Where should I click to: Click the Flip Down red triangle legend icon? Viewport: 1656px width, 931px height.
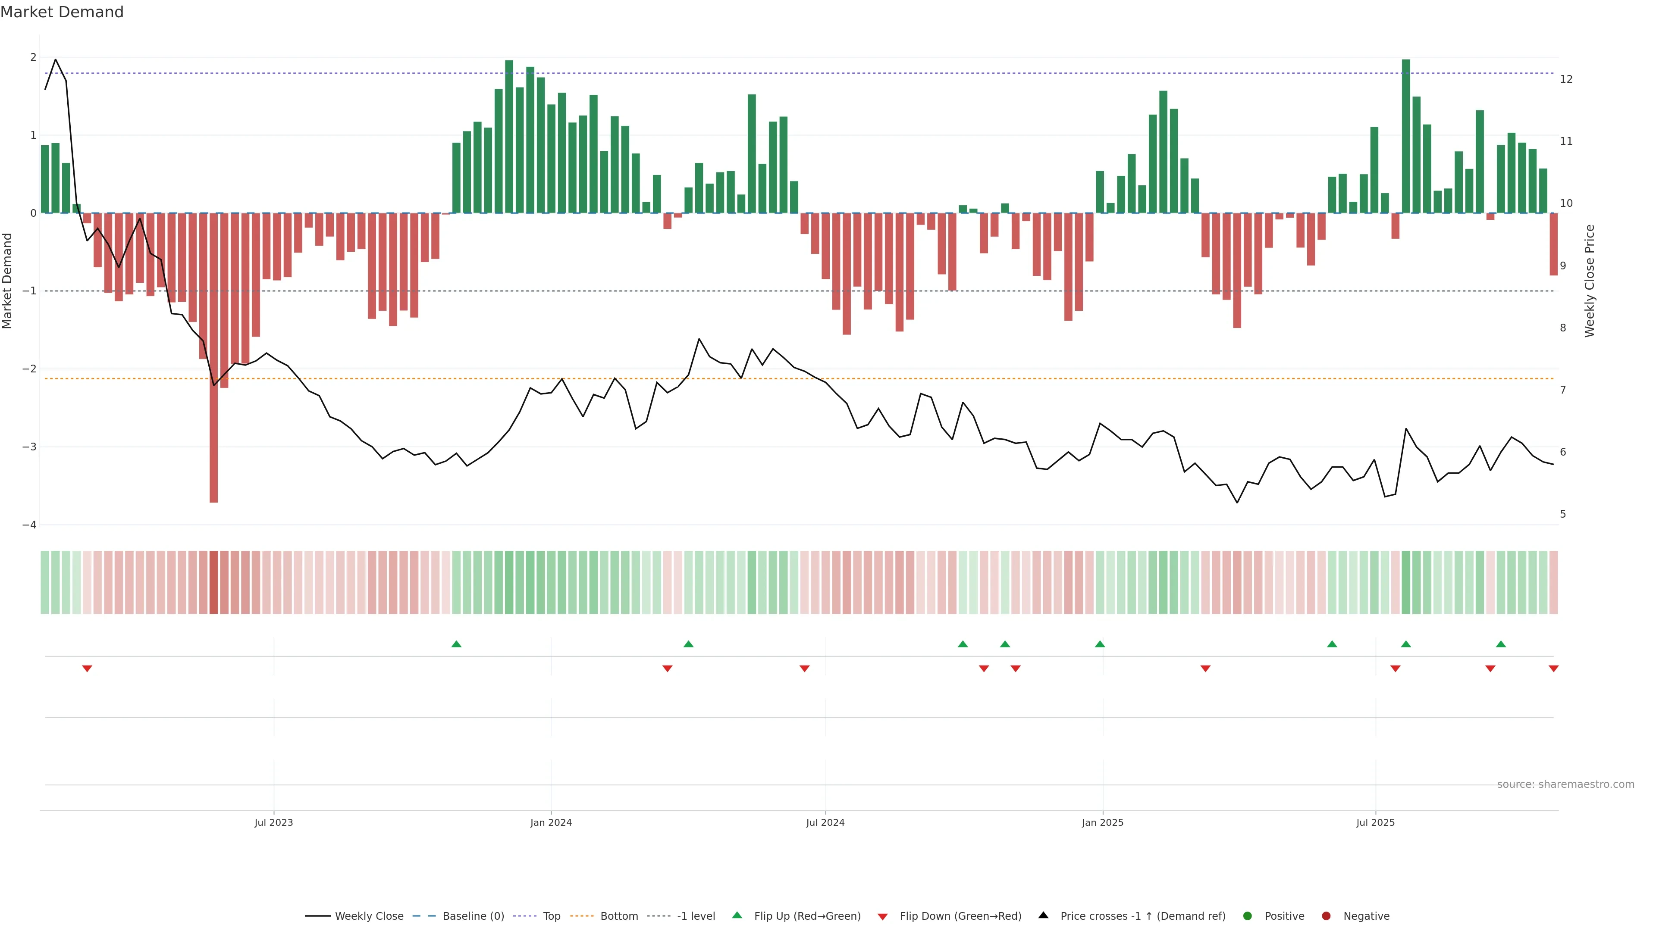pyautogui.click(x=883, y=916)
